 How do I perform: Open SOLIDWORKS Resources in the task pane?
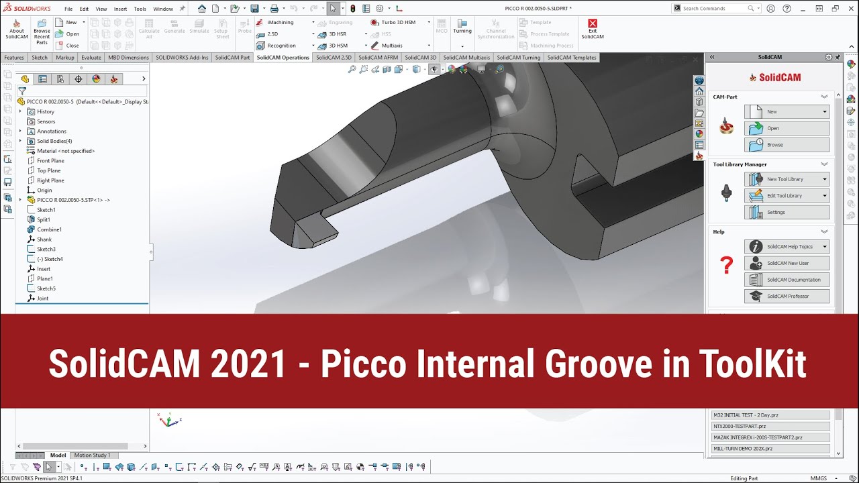coord(699,91)
